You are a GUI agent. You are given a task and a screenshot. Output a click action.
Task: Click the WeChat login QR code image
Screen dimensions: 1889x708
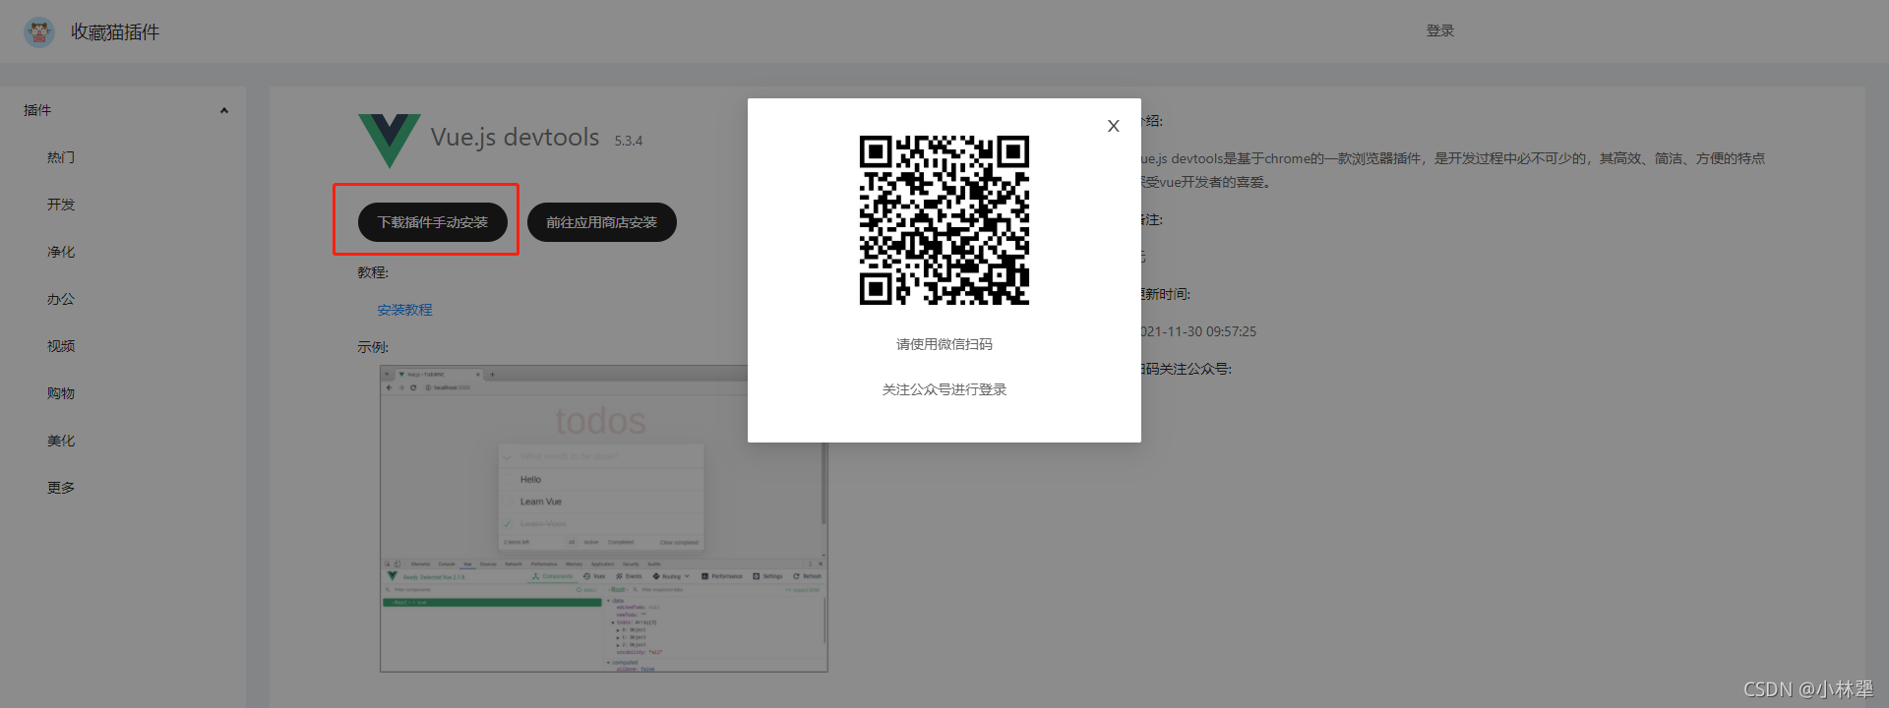pos(944,220)
